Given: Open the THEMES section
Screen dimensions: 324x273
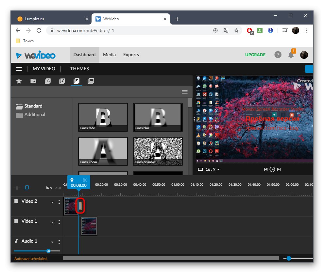Looking at the screenshot, I should coord(79,69).
